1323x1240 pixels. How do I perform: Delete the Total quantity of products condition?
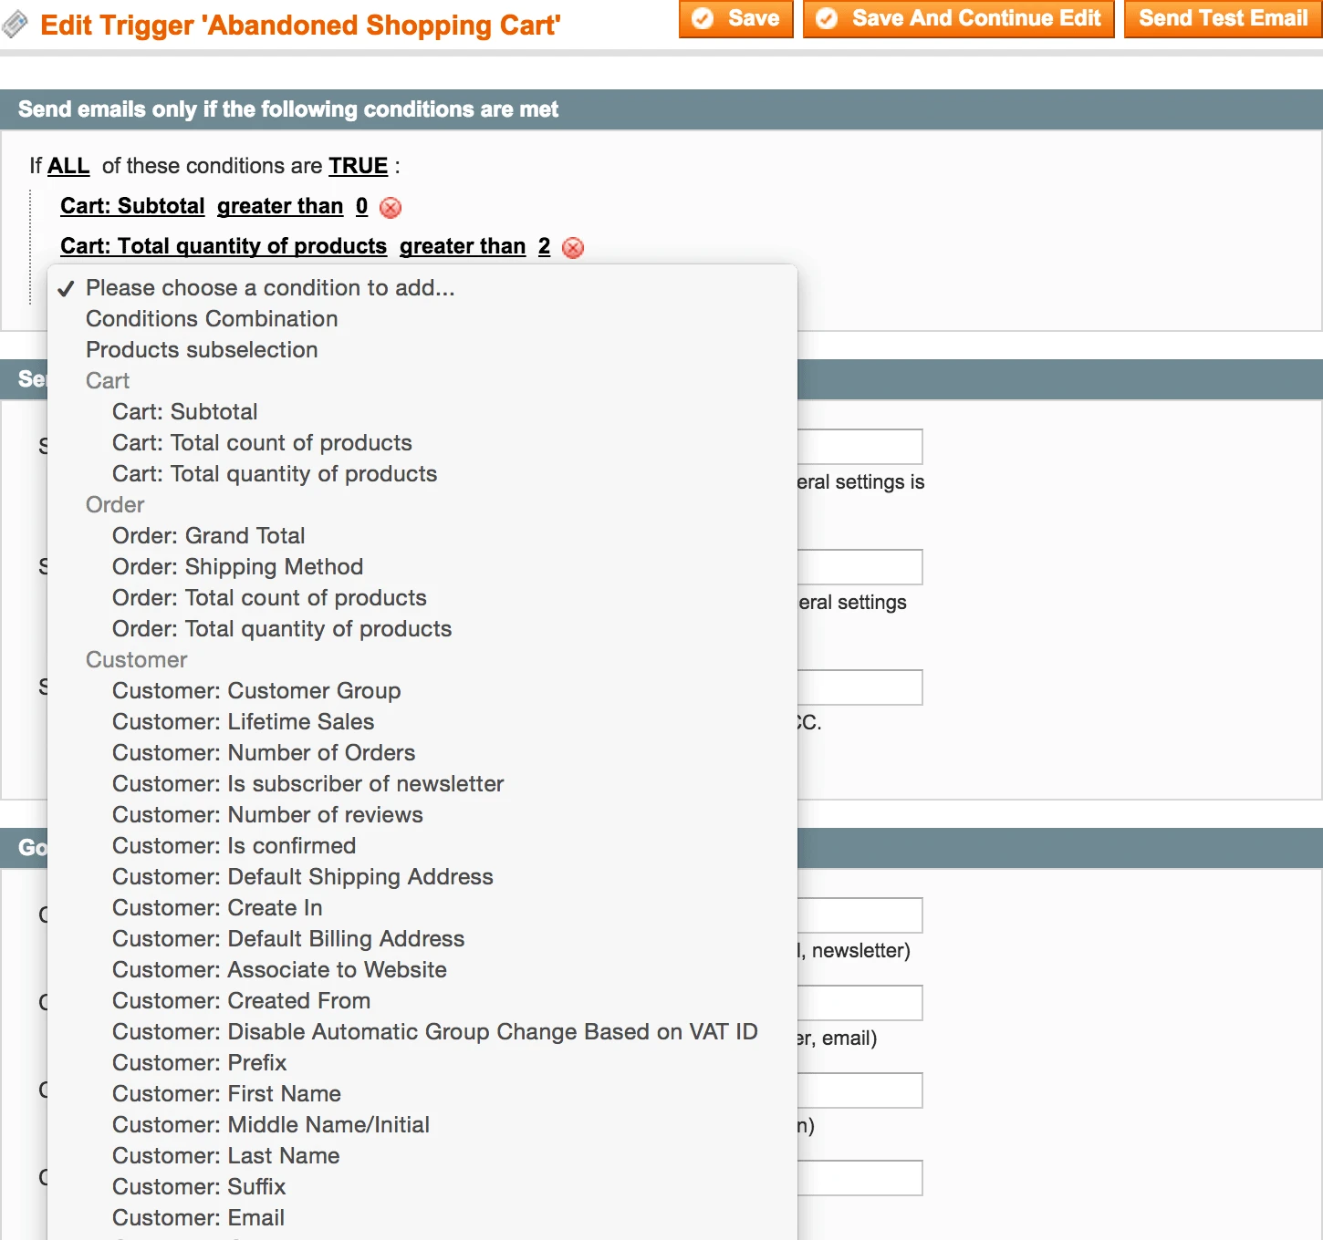click(x=573, y=248)
